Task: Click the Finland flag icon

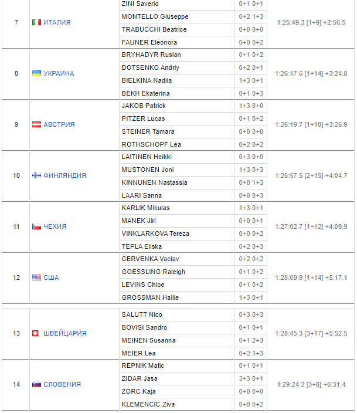Action: click(36, 175)
